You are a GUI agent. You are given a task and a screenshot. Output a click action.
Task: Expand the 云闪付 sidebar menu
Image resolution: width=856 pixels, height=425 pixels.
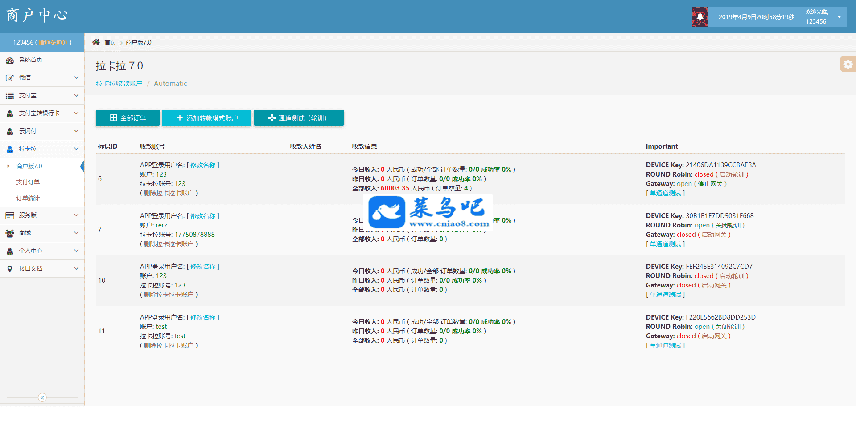42,131
